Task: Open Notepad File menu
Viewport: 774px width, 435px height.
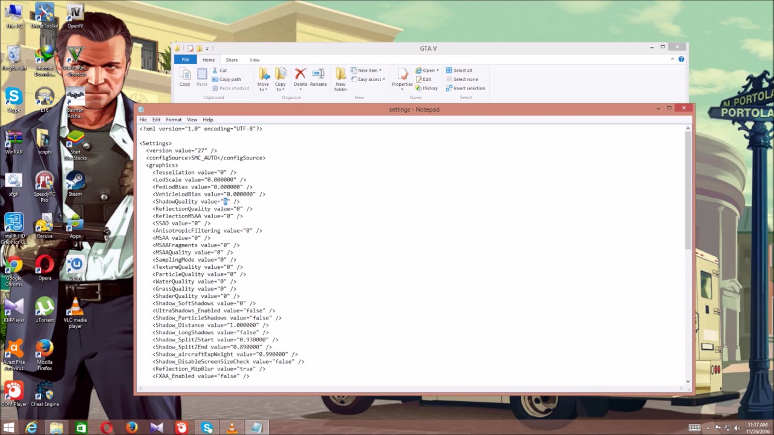Action: point(143,120)
